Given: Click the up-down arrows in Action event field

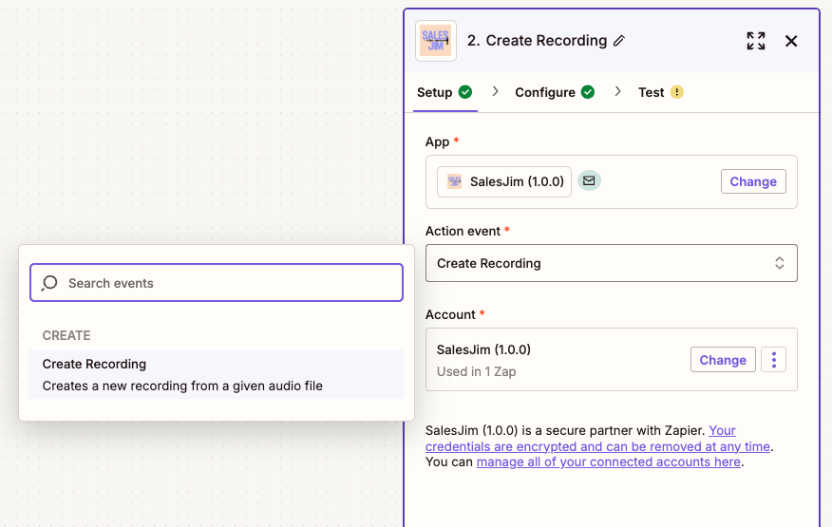Looking at the screenshot, I should [x=779, y=263].
